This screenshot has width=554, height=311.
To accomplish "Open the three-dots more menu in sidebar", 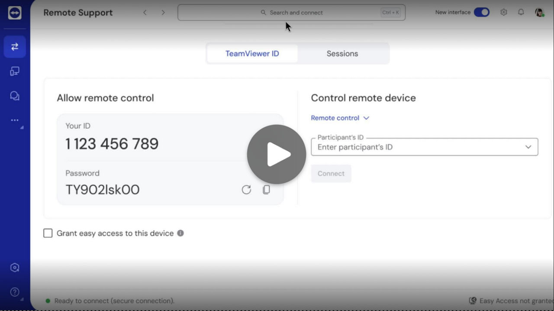I will (15, 121).
